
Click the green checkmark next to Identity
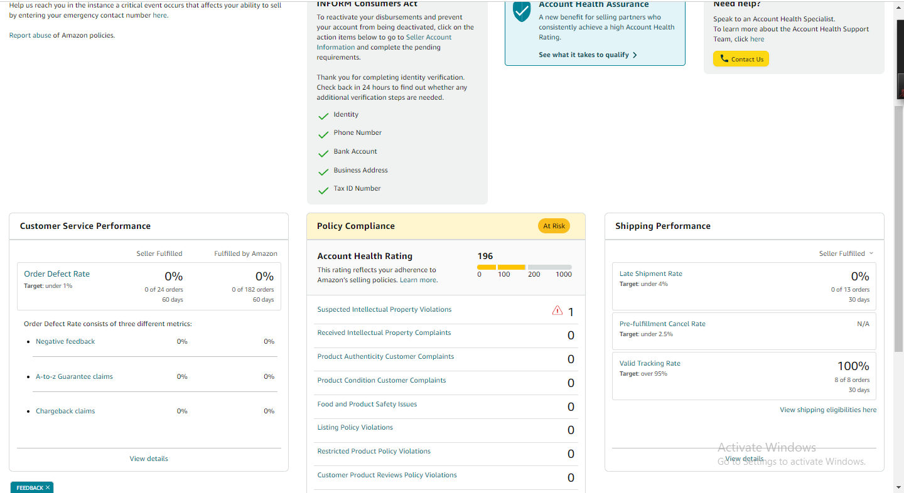323,117
